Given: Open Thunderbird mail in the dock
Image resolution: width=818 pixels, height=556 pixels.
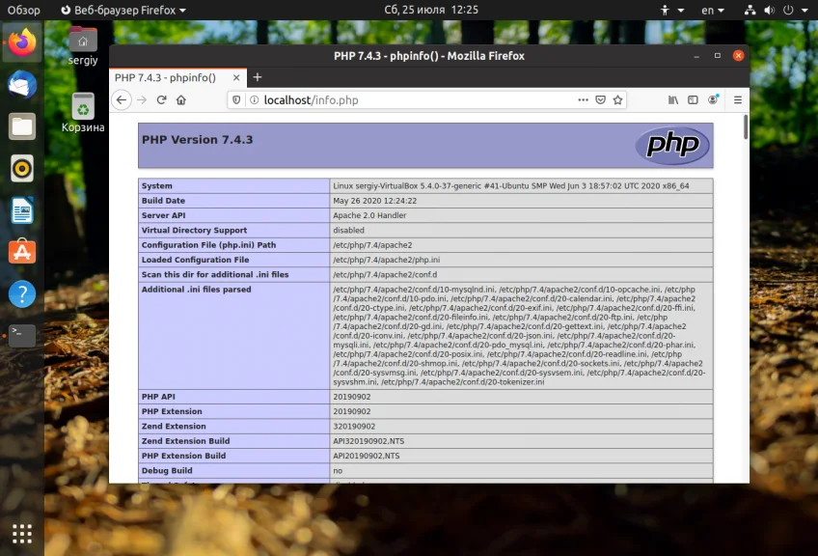Looking at the screenshot, I should click(x=22, y=85).
